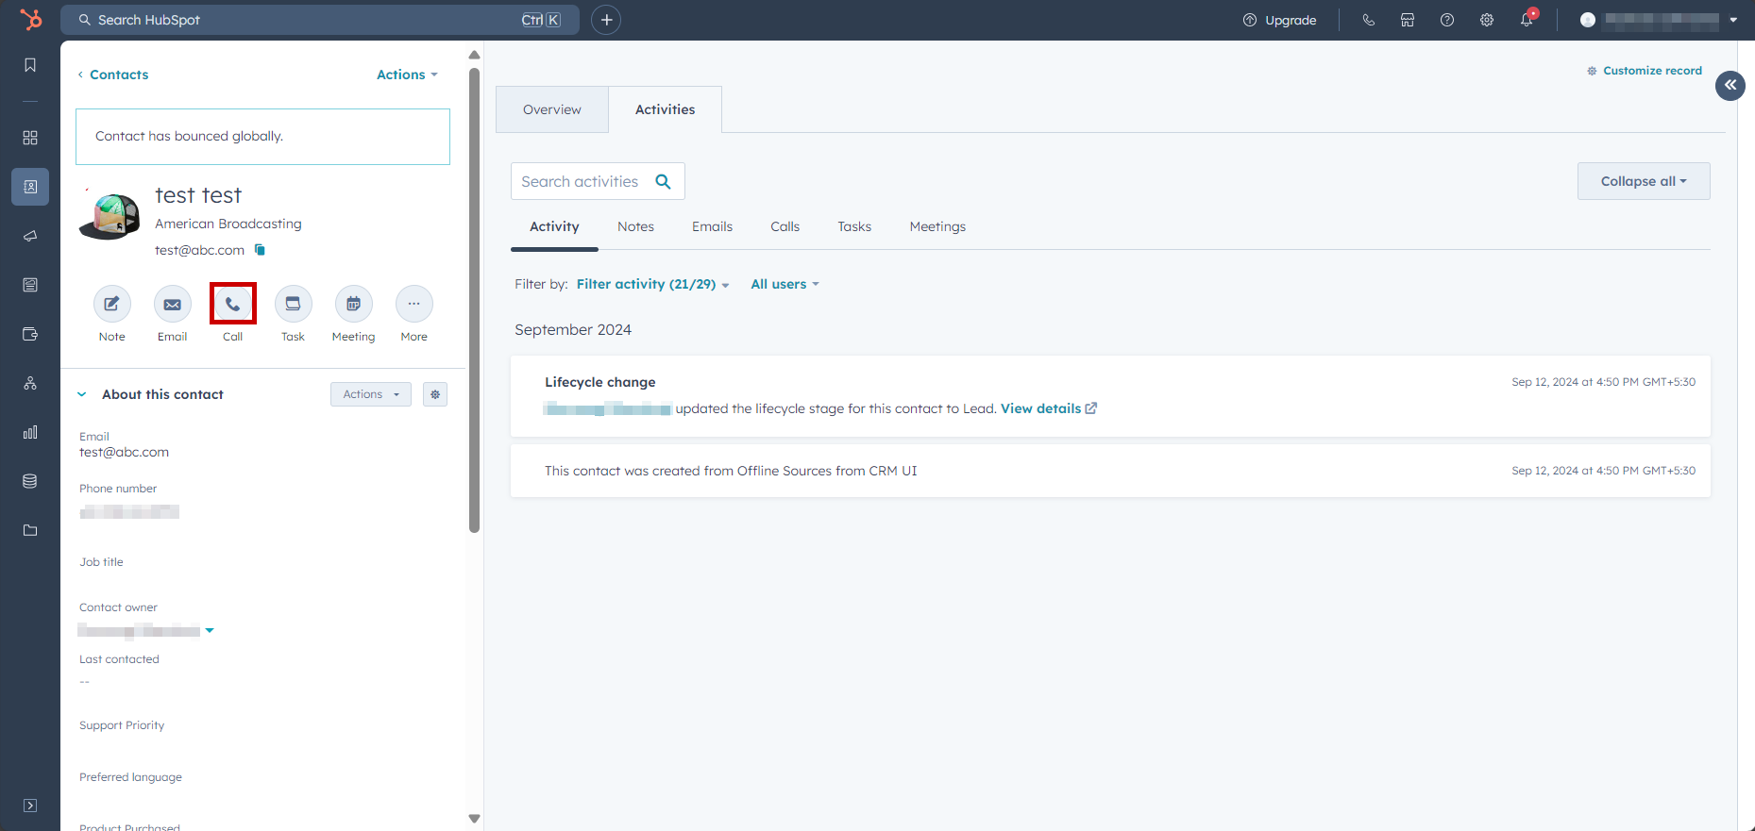Click the contact avatar image
The height and width of the screenshot is (831, 1755).
pos(110,215)
